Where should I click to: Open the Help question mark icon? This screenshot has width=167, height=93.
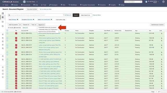(x=163, y=2)
